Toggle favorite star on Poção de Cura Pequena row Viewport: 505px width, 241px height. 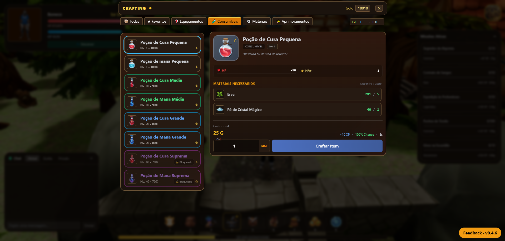196,48
